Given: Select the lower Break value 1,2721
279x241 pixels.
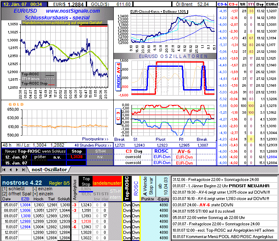Looking at the screenshot, I should pyautogui.click(x=120, y=145).
